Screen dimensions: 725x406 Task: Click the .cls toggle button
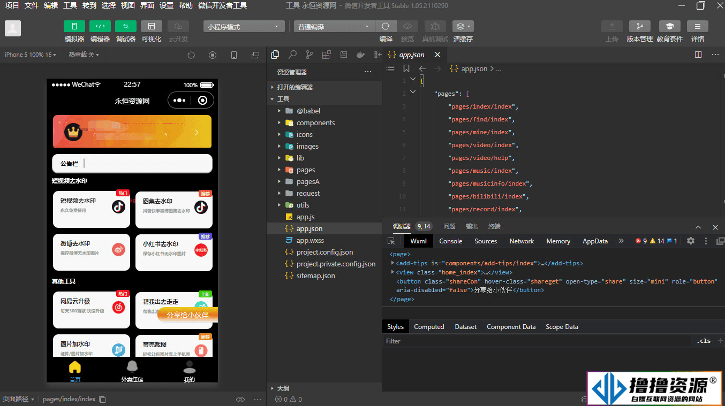(704, 341)
